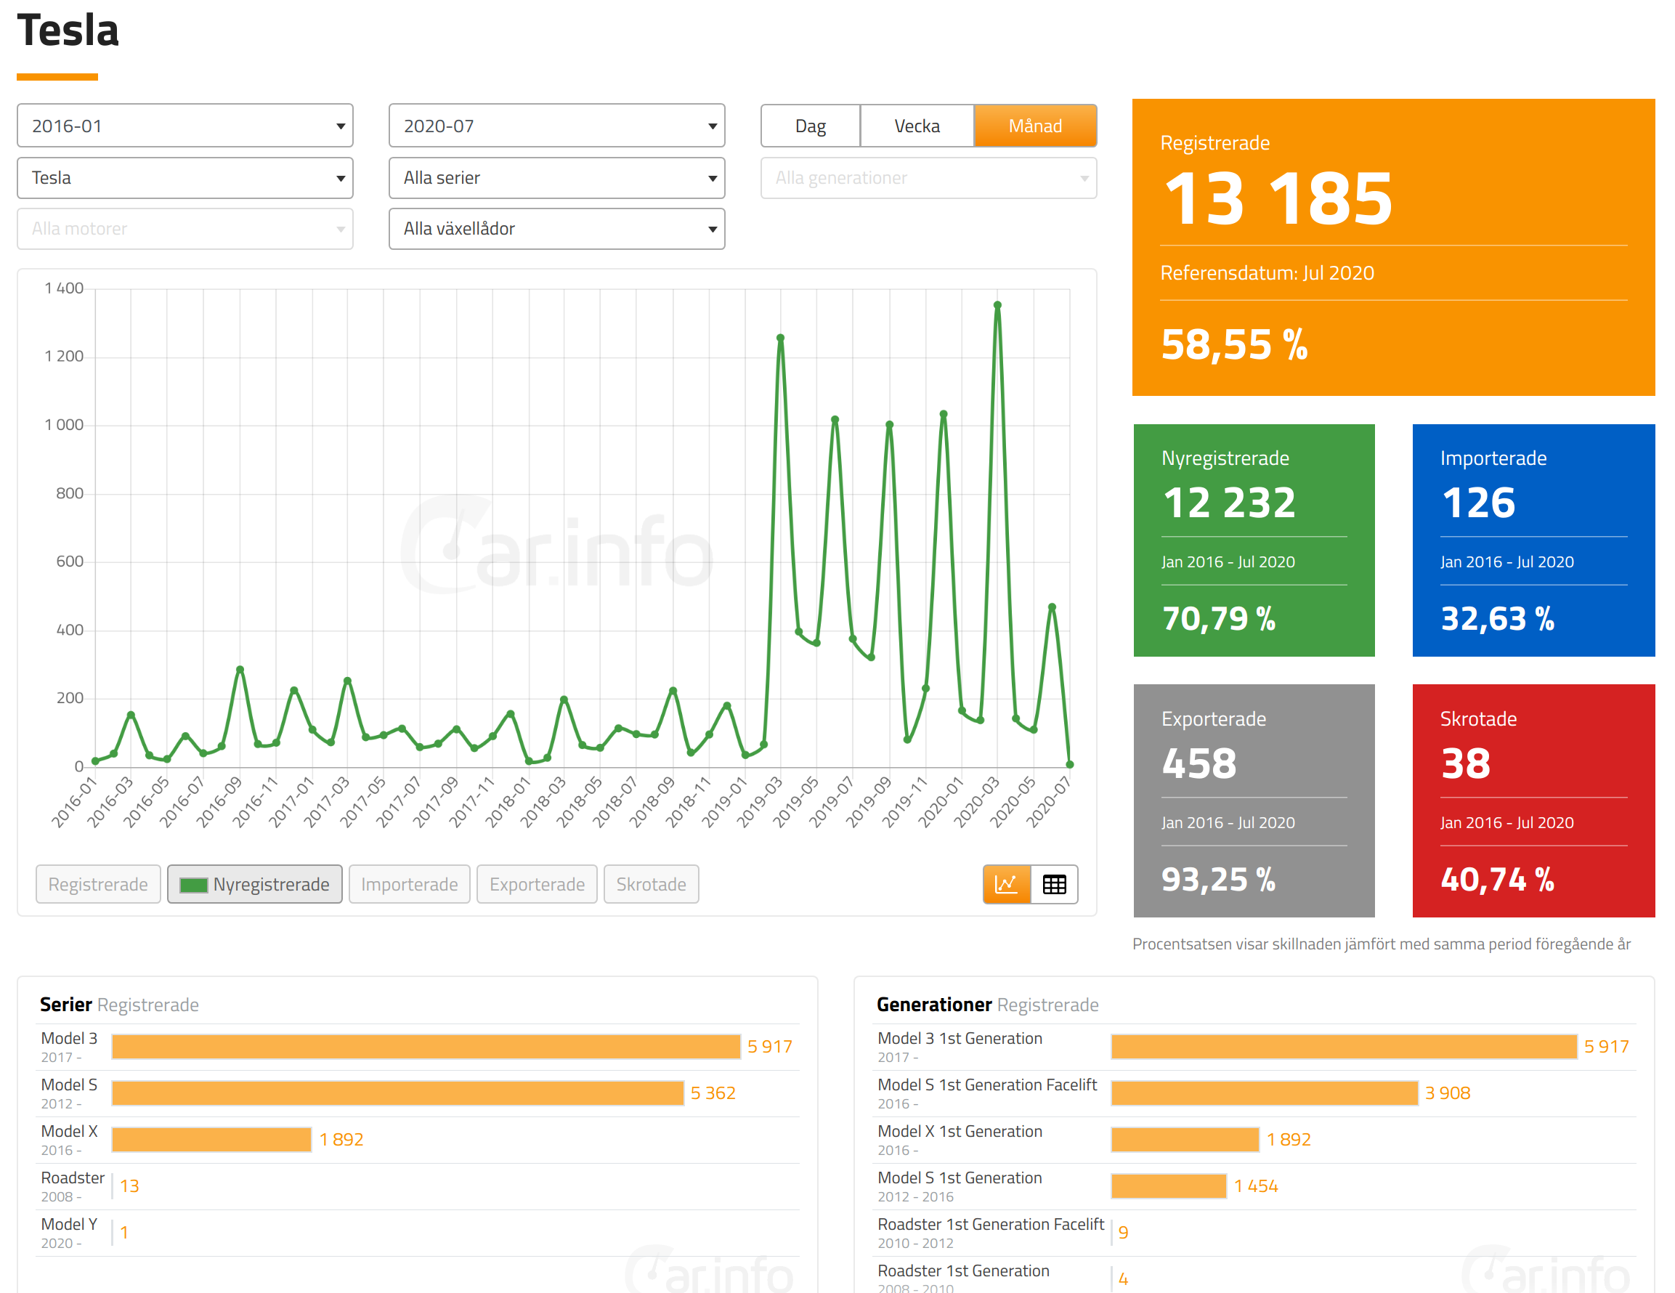Select the Vecka period tab
Screen dimensions: 1675x1293
point(917,126)
